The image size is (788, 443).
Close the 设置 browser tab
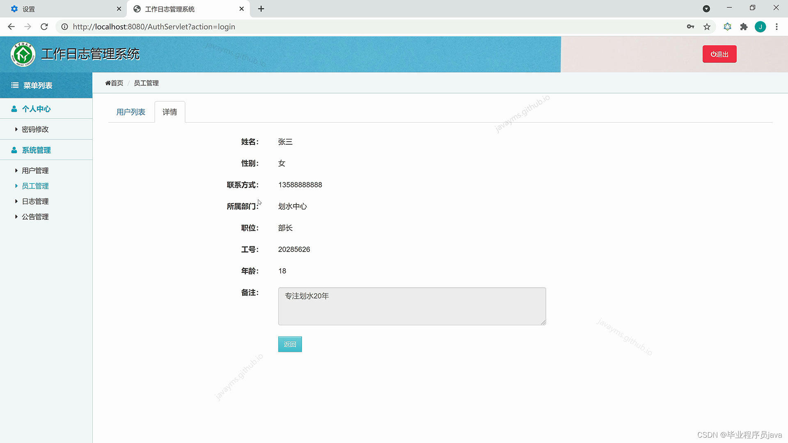(119, 9)
